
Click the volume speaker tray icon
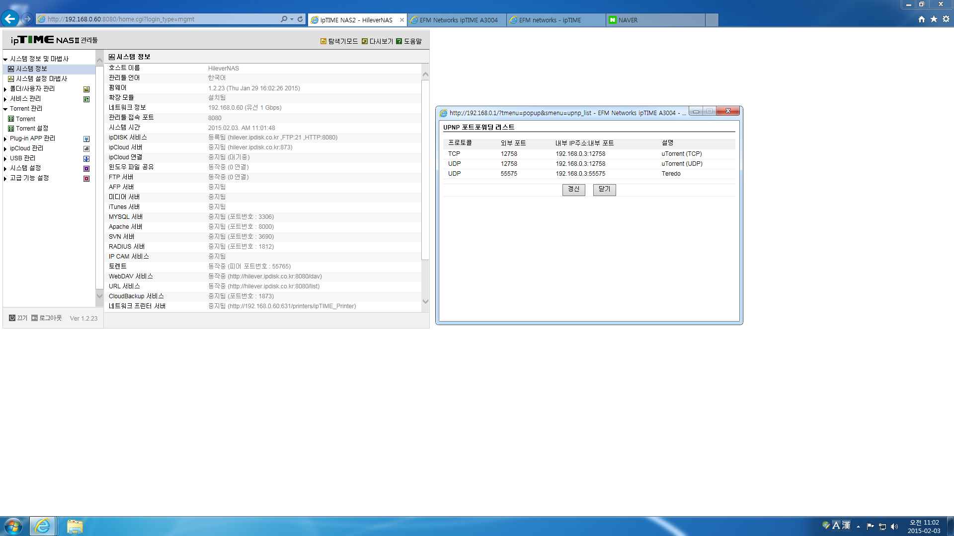point(894,527)
